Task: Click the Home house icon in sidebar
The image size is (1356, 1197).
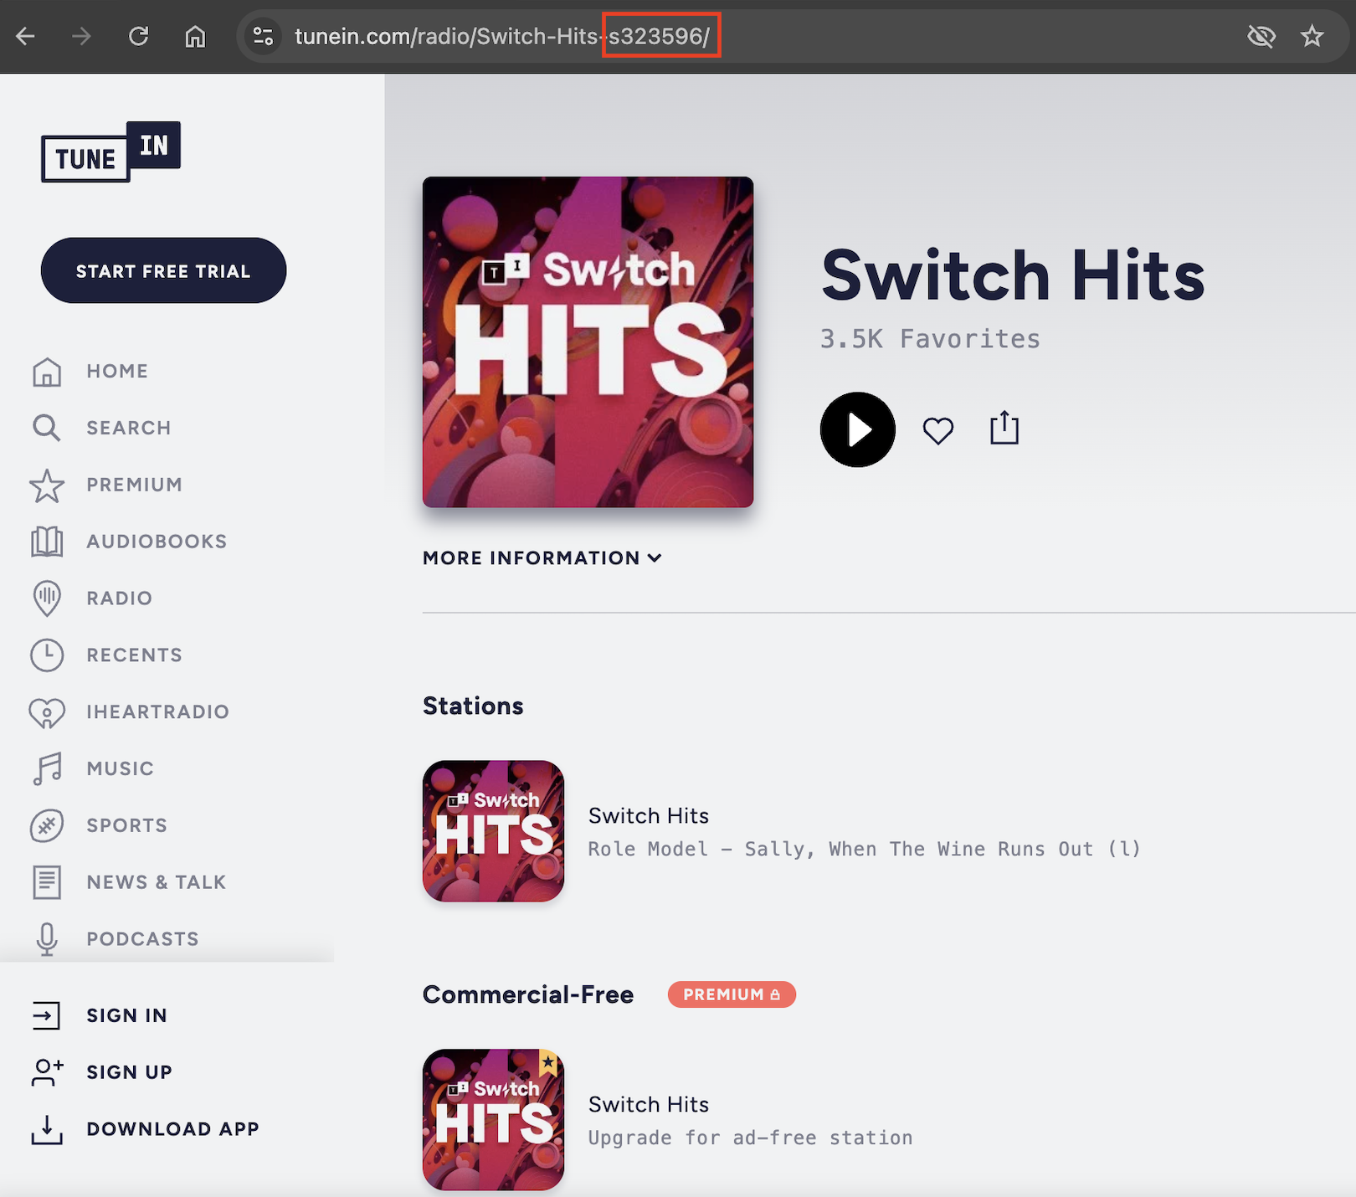Action: click(x=47, y=372)
